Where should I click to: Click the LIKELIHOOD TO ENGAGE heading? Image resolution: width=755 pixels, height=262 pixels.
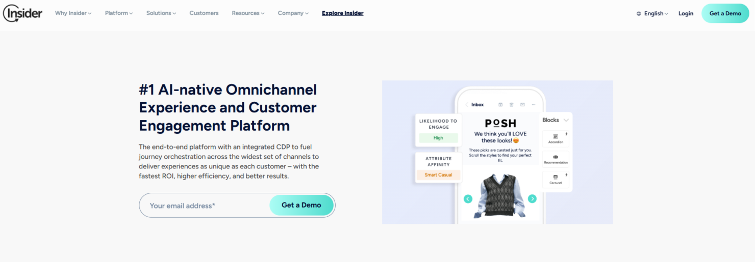438,124
